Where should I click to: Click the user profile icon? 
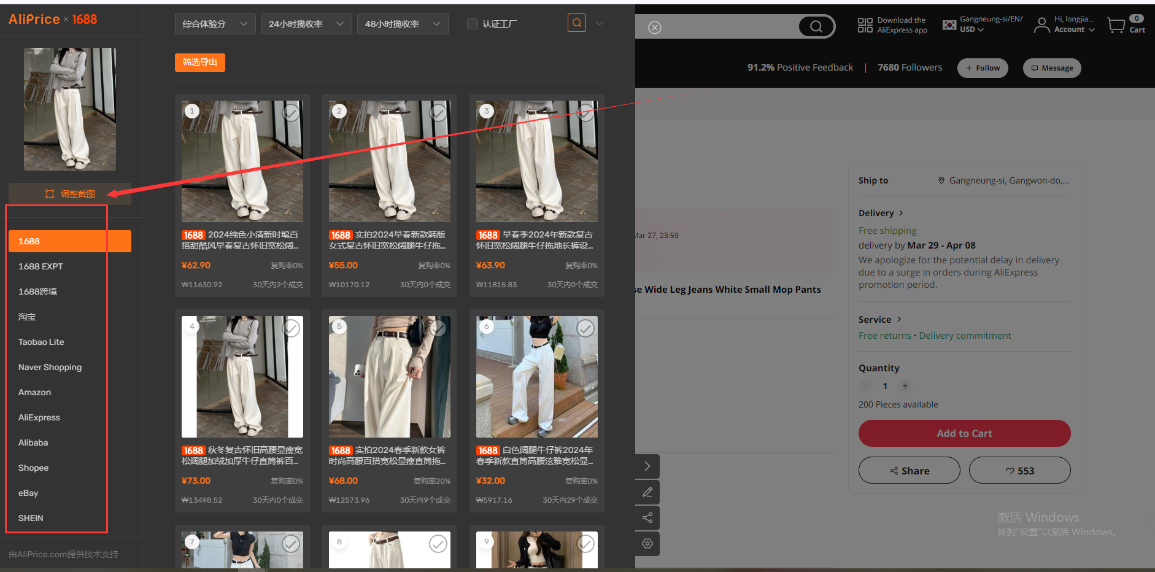(x=1041, y=25)
